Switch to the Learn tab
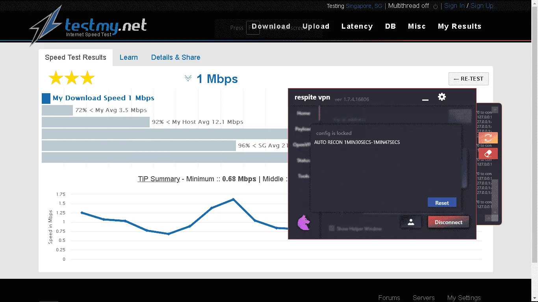Screen dimensions: 538x302 [129, 57]
